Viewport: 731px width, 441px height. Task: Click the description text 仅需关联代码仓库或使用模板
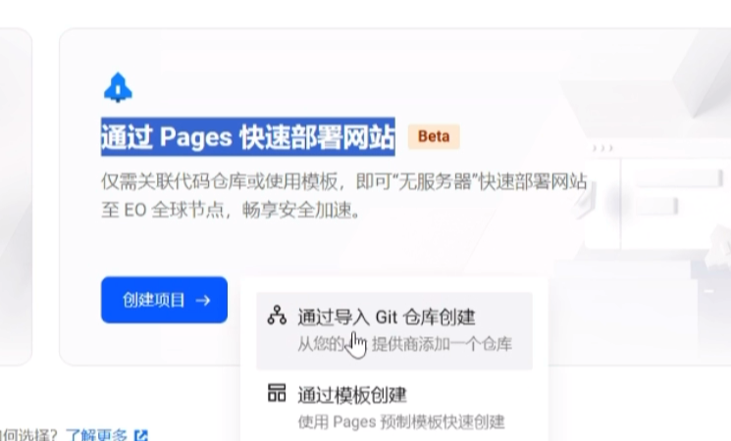219,181
